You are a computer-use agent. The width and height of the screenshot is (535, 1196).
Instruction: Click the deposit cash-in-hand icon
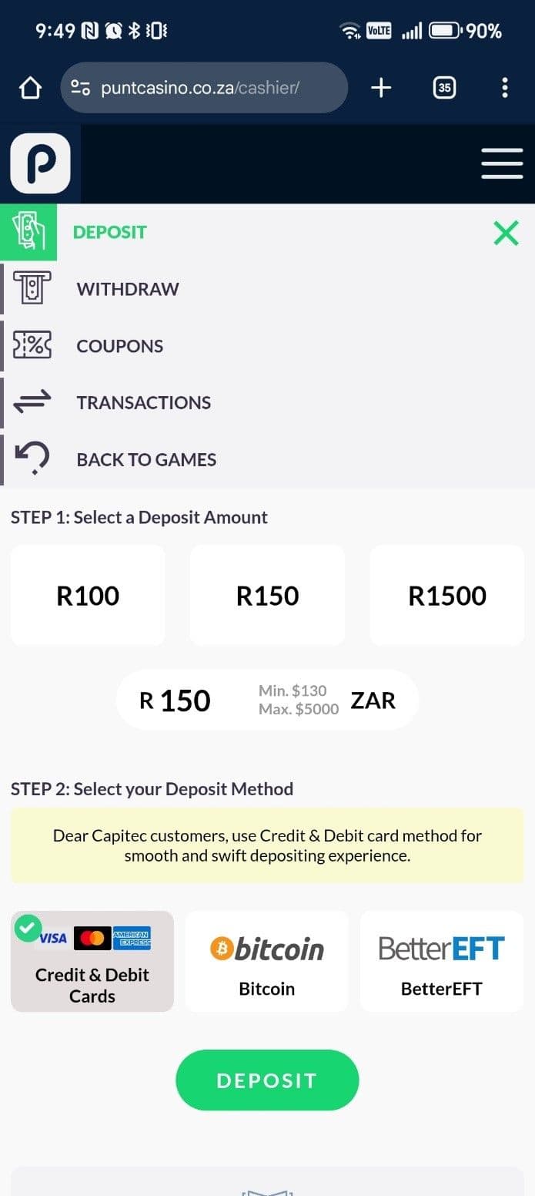[x=29, y=232]
